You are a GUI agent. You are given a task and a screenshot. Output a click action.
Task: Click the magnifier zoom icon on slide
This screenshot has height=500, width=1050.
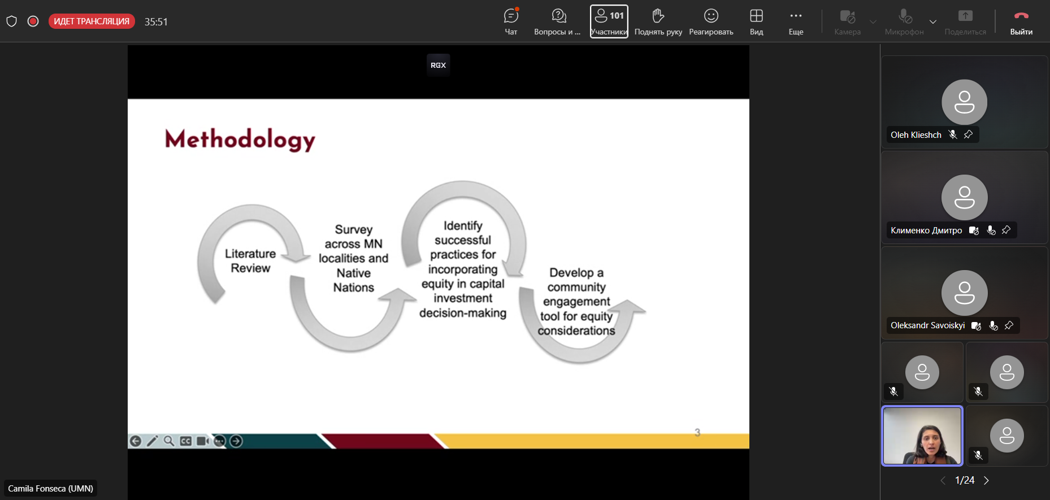169,441
